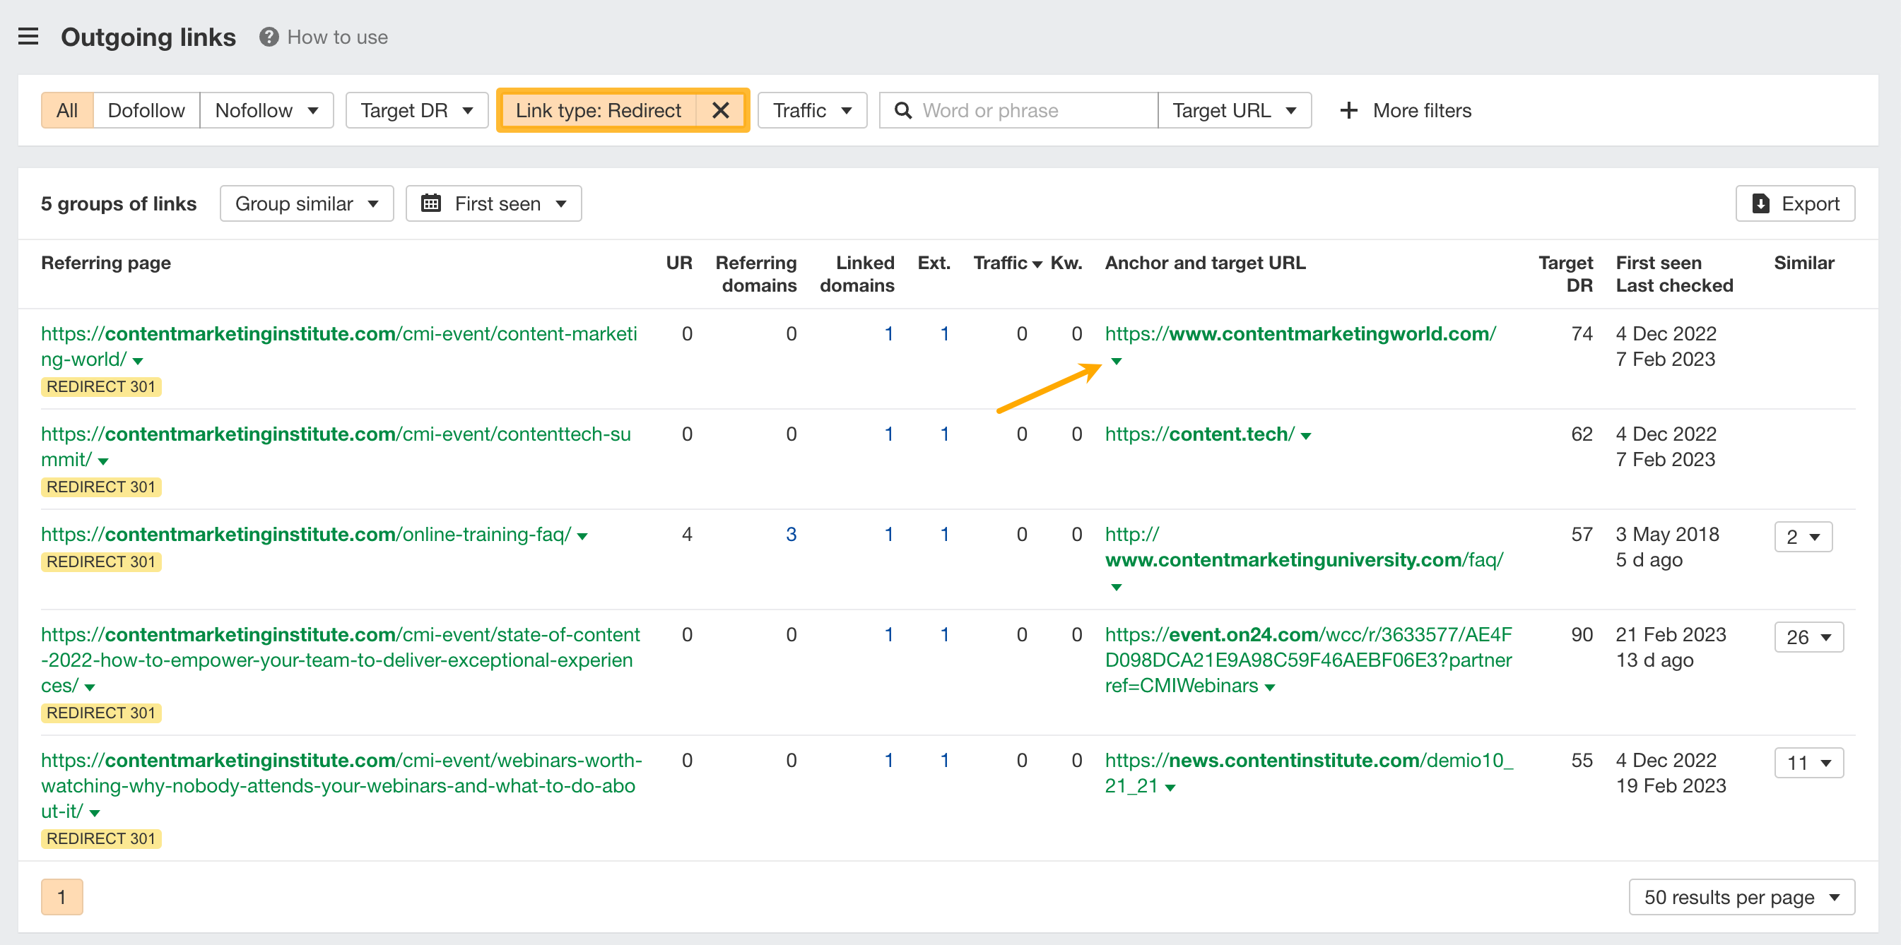This screenshot has height=945, width=1901.
Task: Open Similar dropdown showing 11
Action: [x=1808, y=762]
